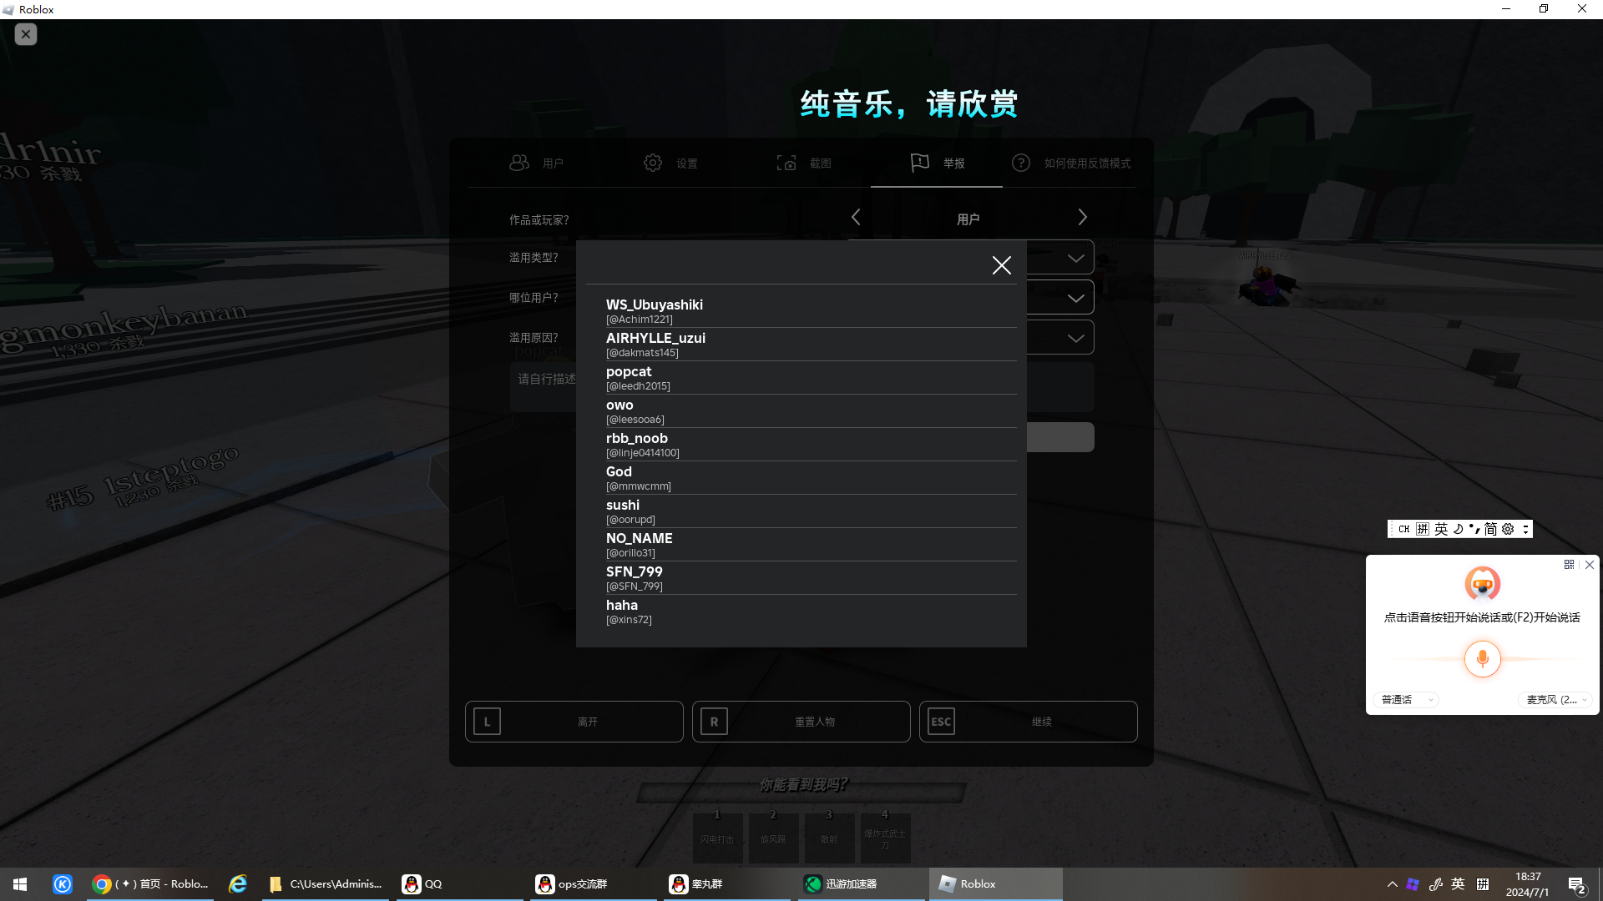Select user haha from list

[x=811, y=611]
